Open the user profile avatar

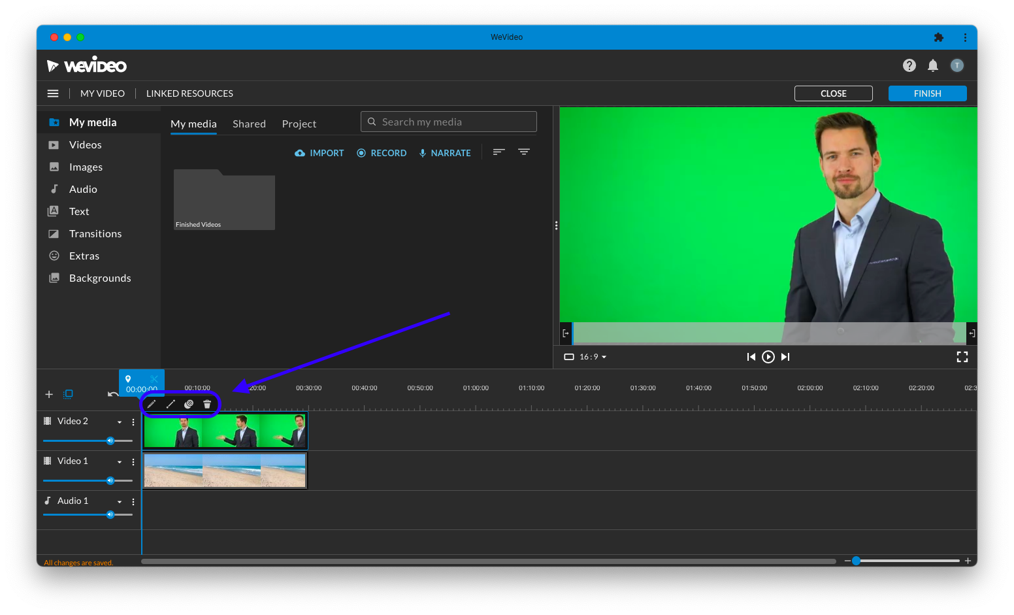(x=957, y=65)
